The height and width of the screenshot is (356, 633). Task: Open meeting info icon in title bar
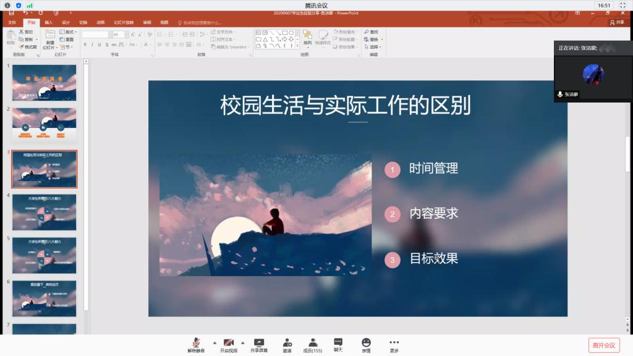click(x=7, y=5)
